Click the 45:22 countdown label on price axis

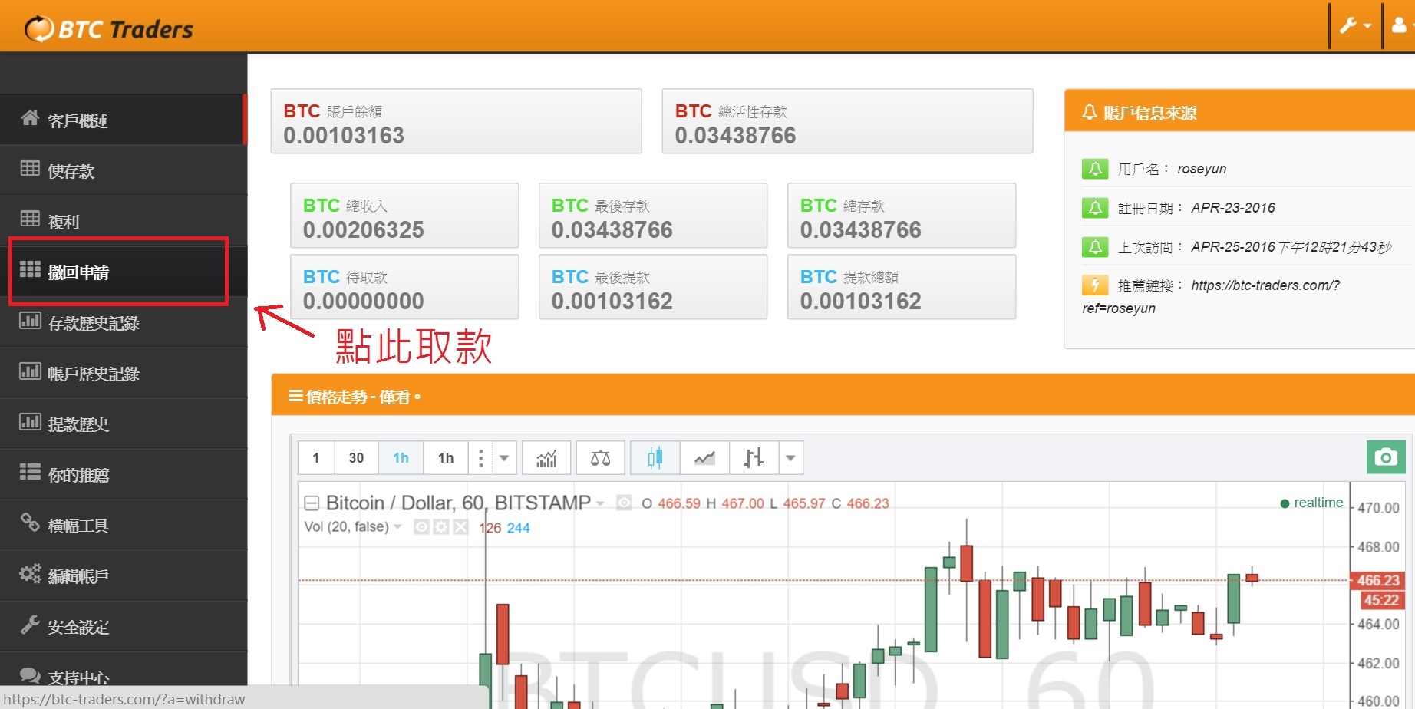tap(1380, 600)
